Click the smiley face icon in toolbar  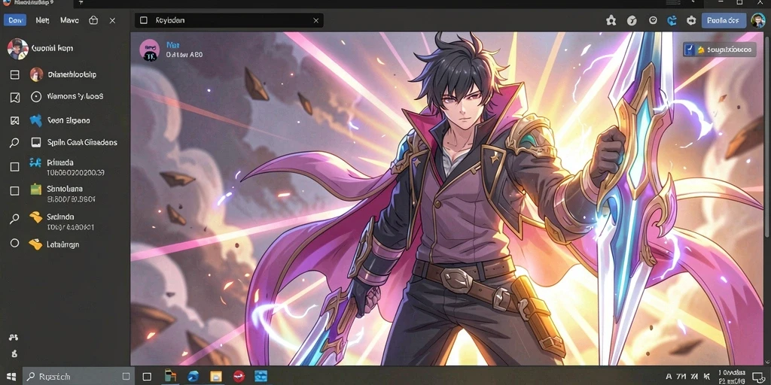pyautogui.click(x=653, y=20)
